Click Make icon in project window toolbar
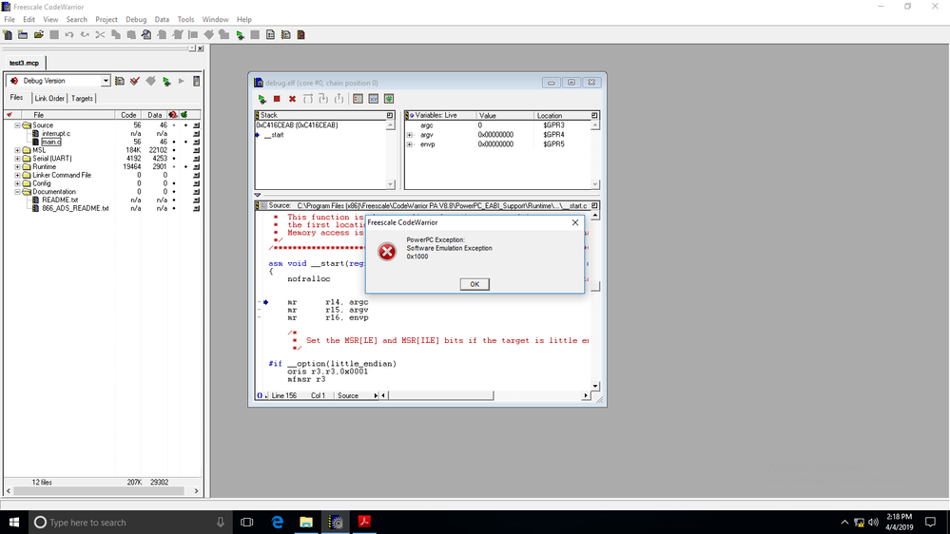This screenshot has width=950, height=534. 151,81
